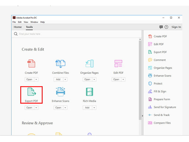Click the Sign In link
The height and width of the screenshot is (142, 189).
pos(176,27)
